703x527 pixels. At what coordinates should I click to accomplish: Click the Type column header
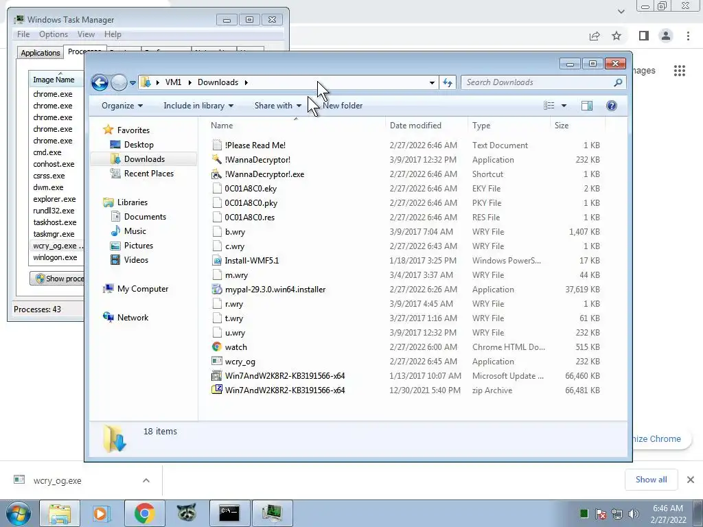(x=509, y=126)
